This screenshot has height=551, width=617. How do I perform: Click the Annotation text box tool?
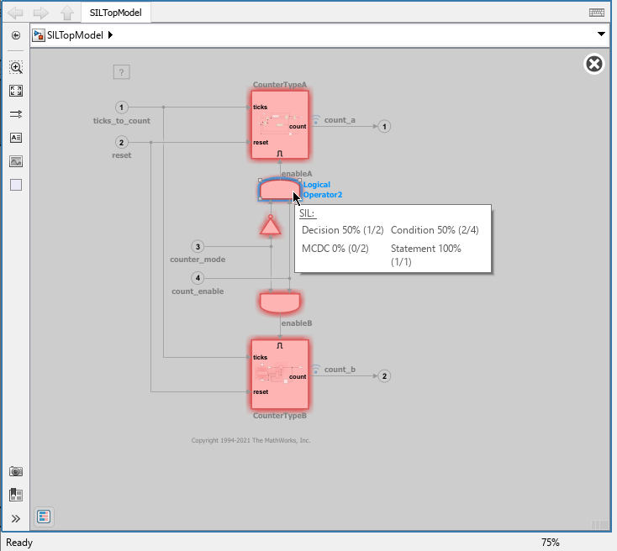coord(16,138)
